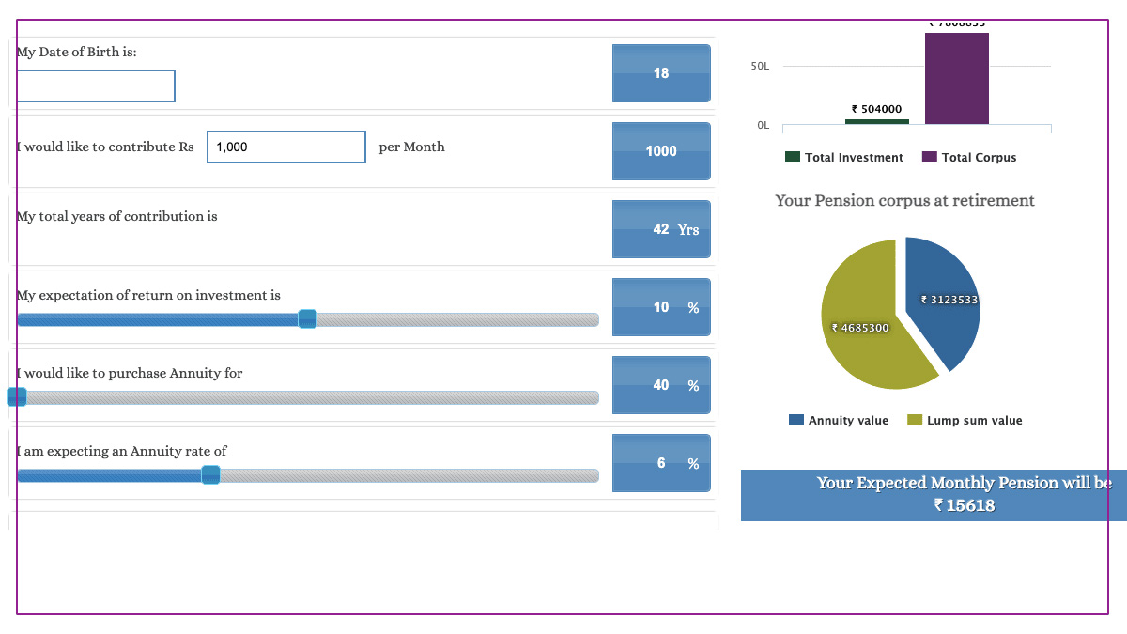
Task: Click the 42 Yrs contribution box
Action: click(x=661, y=229)
